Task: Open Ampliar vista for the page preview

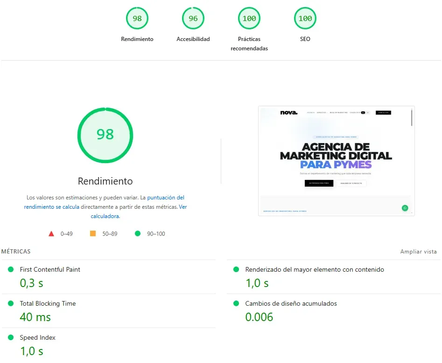Action: pos(418,251)
